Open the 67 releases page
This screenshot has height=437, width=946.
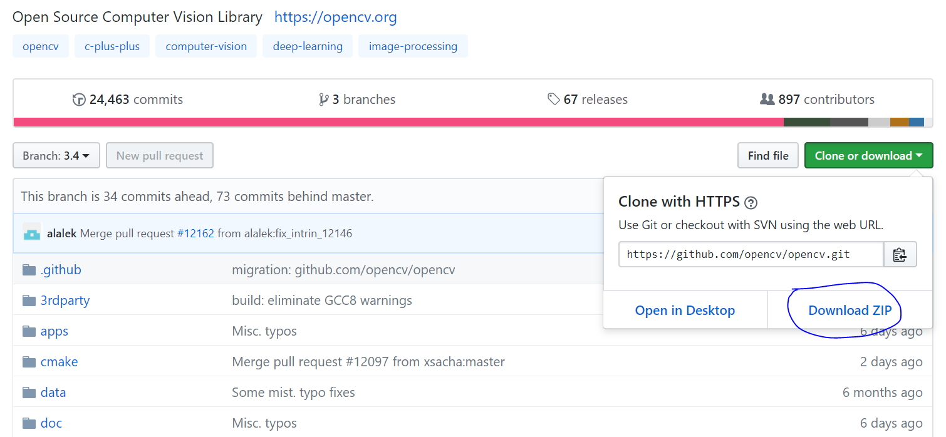(x=588, y=100)
